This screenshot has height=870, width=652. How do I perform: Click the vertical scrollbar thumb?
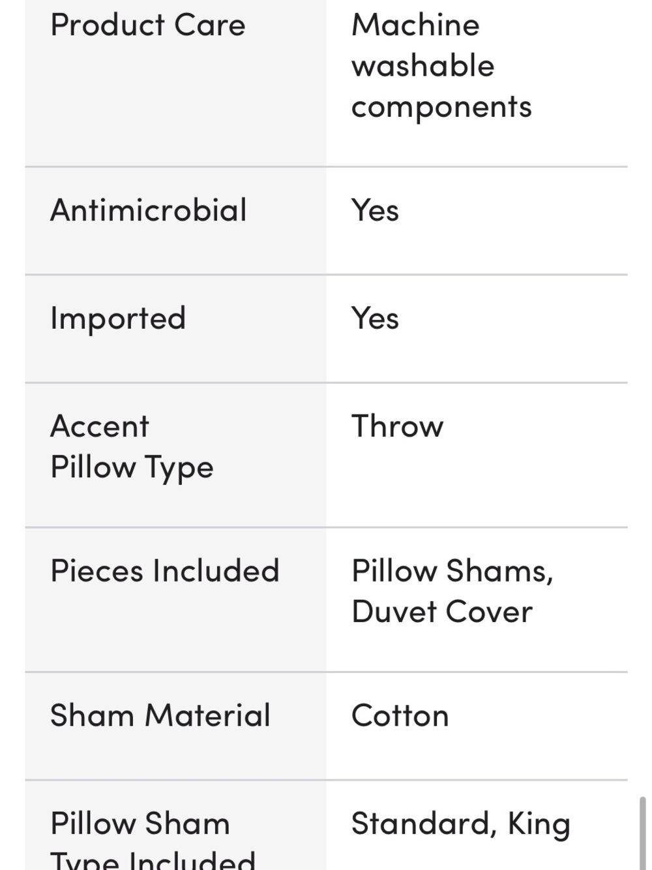click(644, 832)
